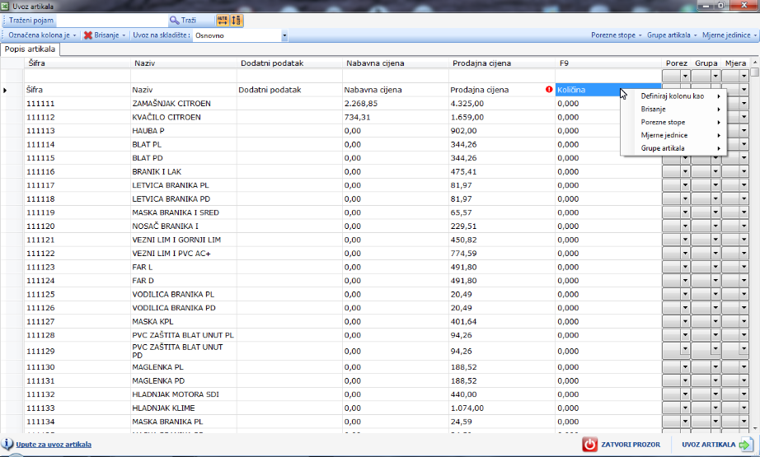Screen dimensions: 760x457
Task: Select cell NOSAČ BRANIKA I
Action: (x=184, y=226)
